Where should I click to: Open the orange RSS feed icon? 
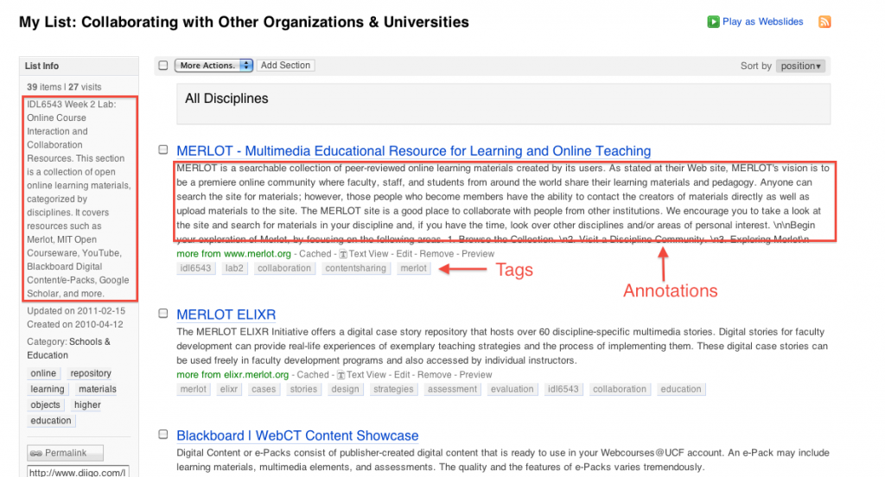[x=825, y=22]
